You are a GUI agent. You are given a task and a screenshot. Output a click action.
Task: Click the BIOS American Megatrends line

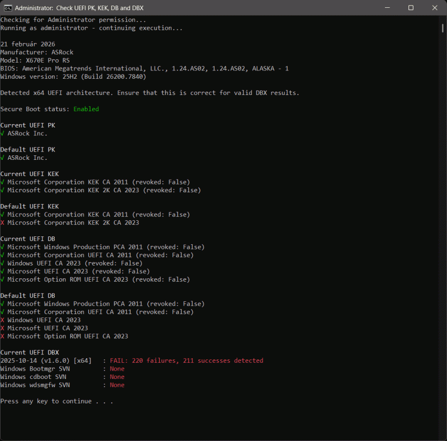[145, 69]
